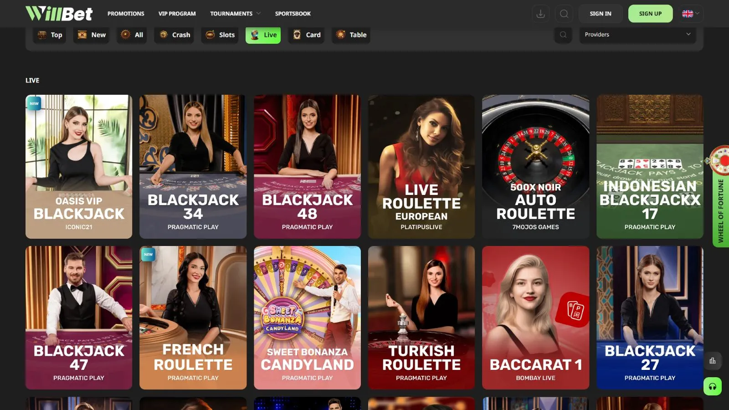Screen dimensions: 729x410
Task: Expand the Providers dropdown
Action: click(x=637, y=35)
